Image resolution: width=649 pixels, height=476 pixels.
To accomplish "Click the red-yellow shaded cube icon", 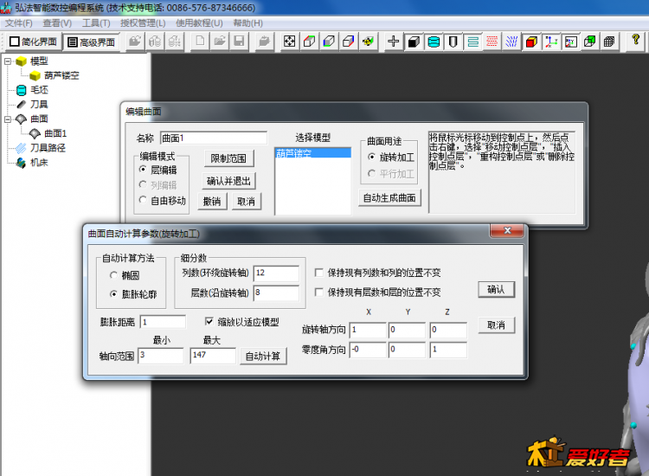I will [x=531, y=42].
